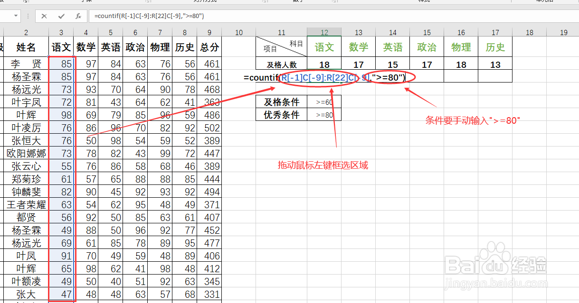Select column header 12

(324, 32)
